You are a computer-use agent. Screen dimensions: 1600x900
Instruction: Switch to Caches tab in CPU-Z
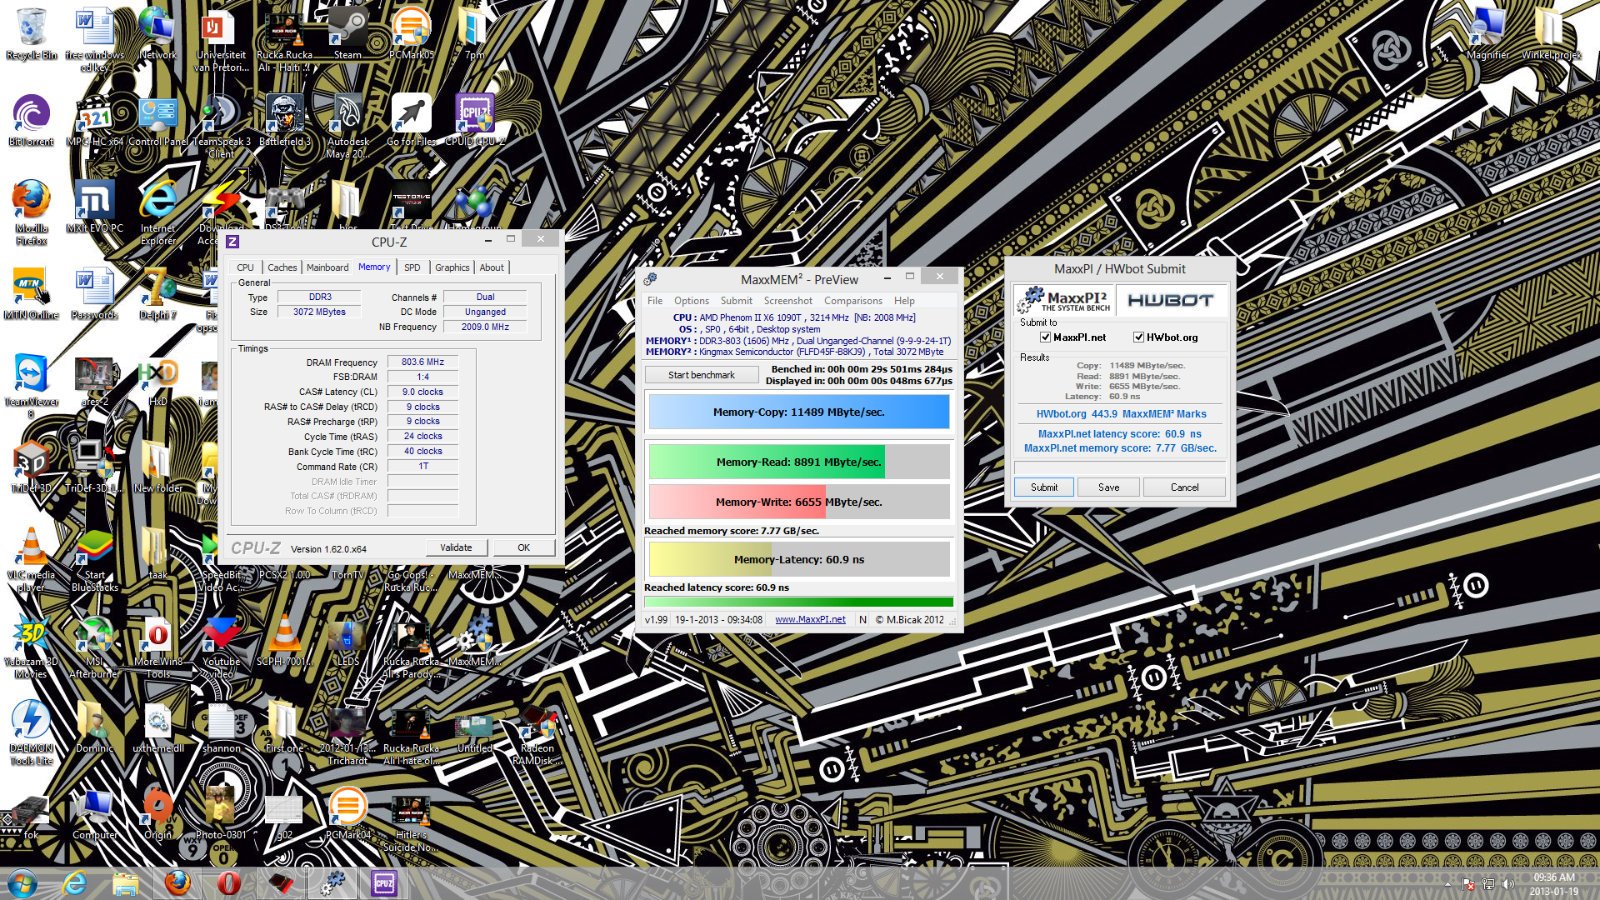click(282, 267)
